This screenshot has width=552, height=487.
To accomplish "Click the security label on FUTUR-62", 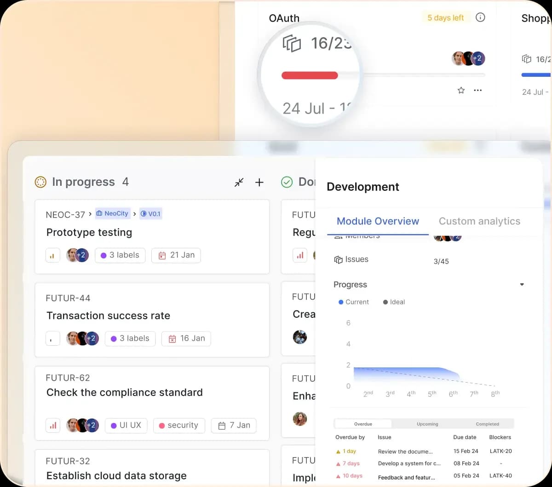I will coord(178,425).
